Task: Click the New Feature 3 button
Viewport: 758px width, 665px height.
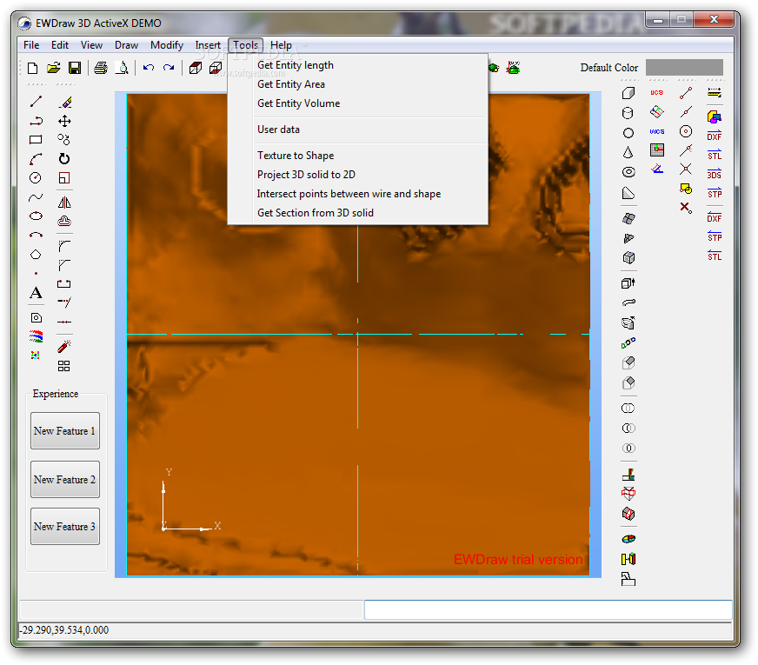Action: pos(65,526)
